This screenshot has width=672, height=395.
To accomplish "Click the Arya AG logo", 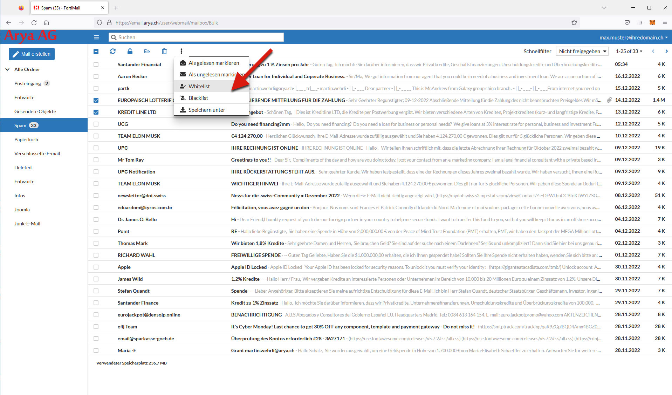I will point(30,36).
